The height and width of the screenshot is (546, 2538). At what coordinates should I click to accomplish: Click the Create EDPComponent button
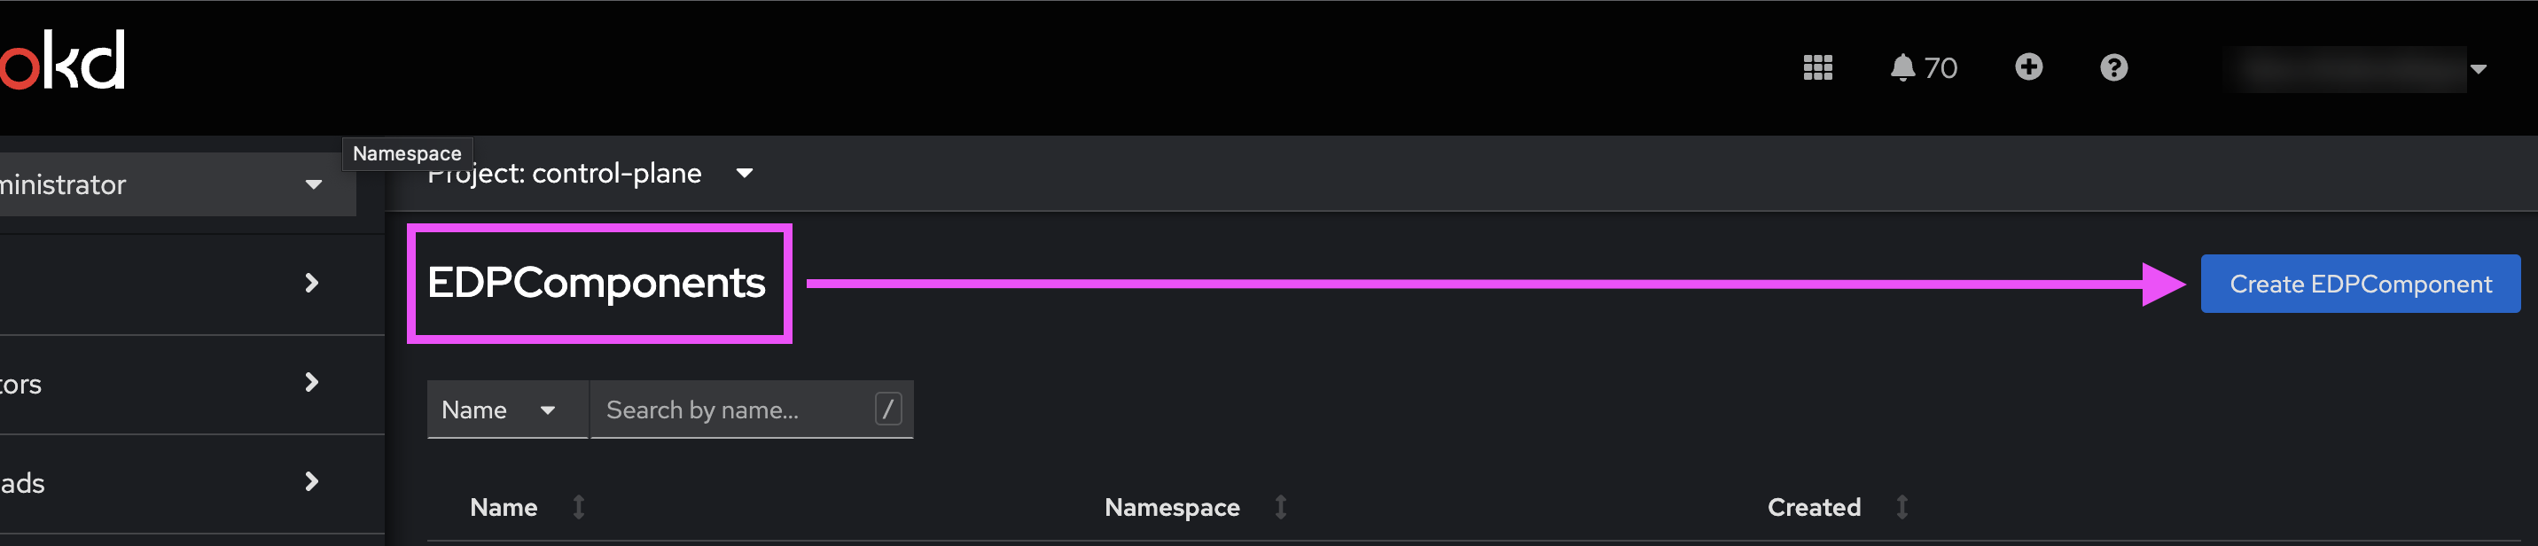pos(2360,284)
